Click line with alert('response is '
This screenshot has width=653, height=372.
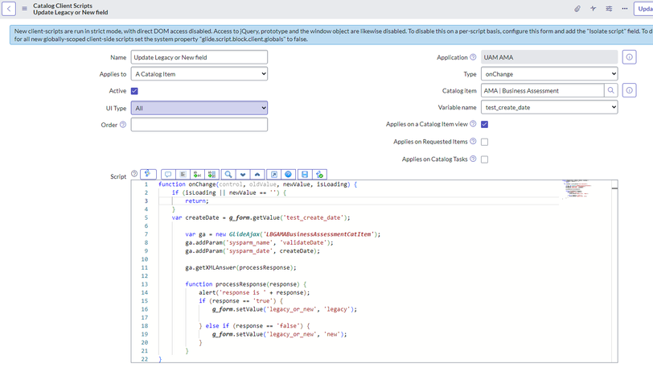pyautogui.click(x=254, y=293)
